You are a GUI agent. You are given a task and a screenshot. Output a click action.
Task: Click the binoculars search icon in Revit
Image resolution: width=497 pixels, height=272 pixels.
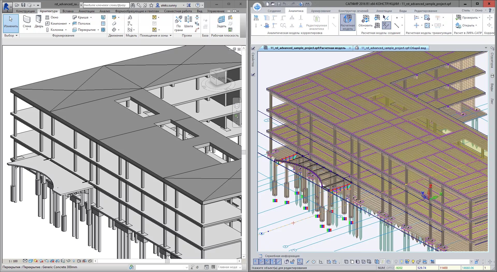coord(133,5)
